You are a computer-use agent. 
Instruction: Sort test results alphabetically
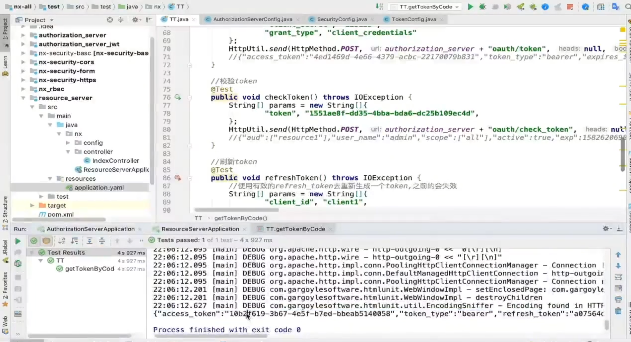click(x=62, y=241)
